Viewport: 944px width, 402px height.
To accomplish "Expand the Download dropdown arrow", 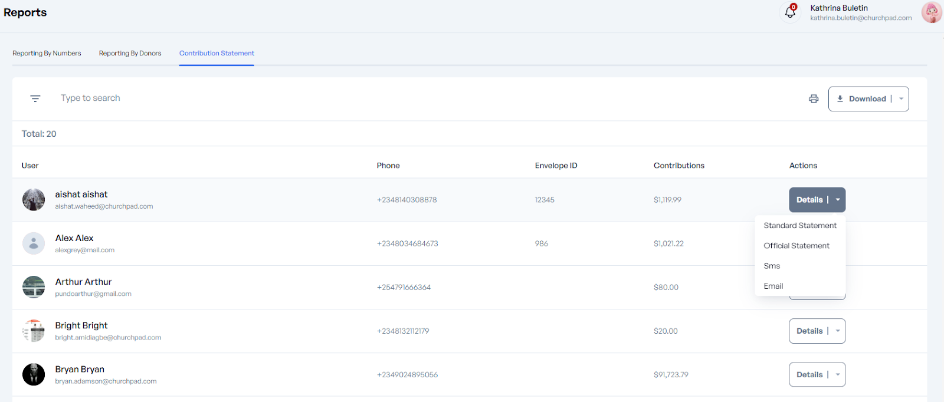I will (901, 99).
